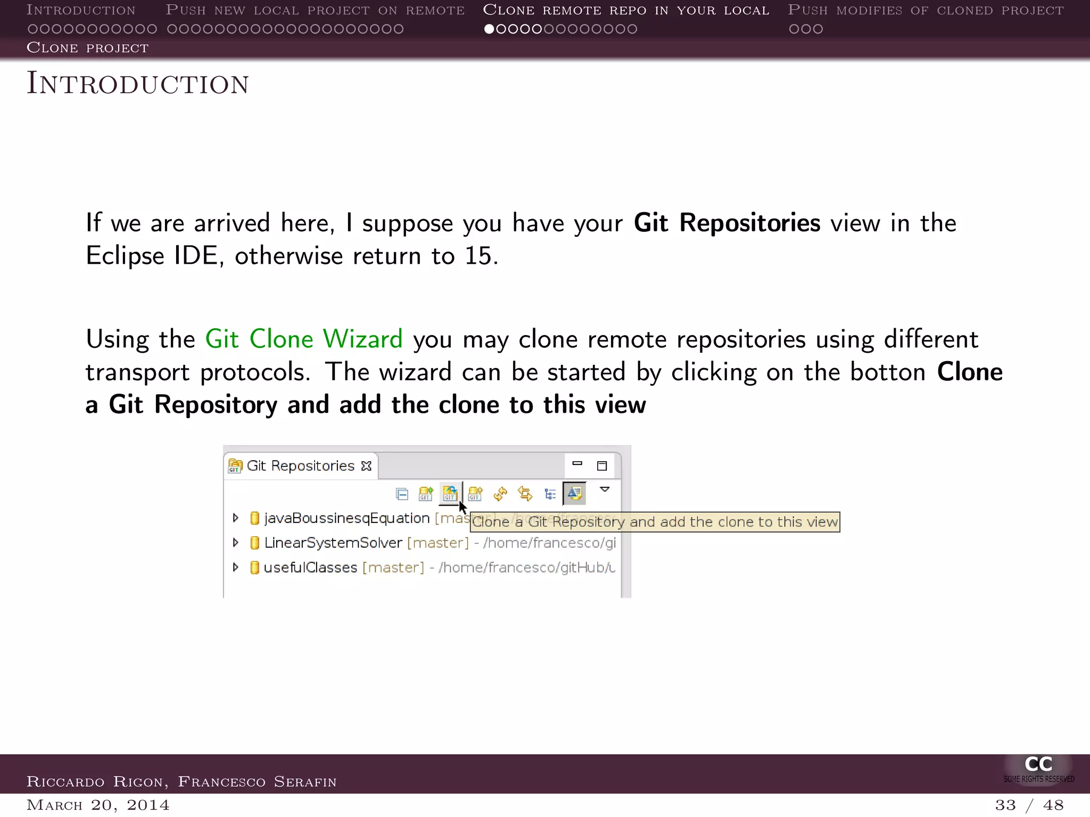Click authors Riccardo Rigon, Francesco Serafin footer
1090x817 pixels.
[181, 781]
